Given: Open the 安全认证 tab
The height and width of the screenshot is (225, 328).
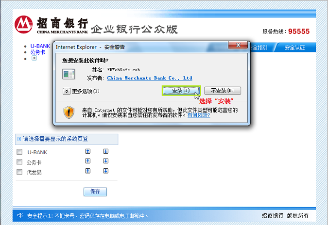Looking at the screenshot, I should [x=294, y=48].
